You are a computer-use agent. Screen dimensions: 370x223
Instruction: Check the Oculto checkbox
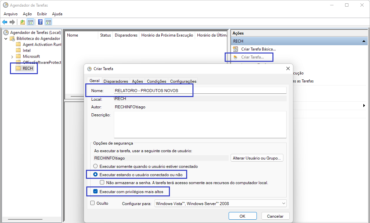point(93,203)
